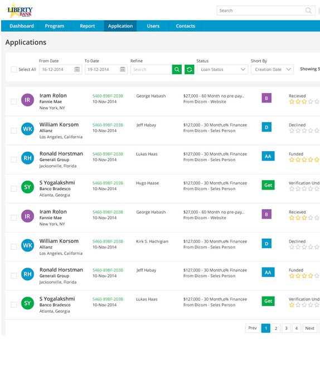This screenshot has width=320, height=383.
Task: Check the box beside first William Korsom row
Action: tap(14, 130)
